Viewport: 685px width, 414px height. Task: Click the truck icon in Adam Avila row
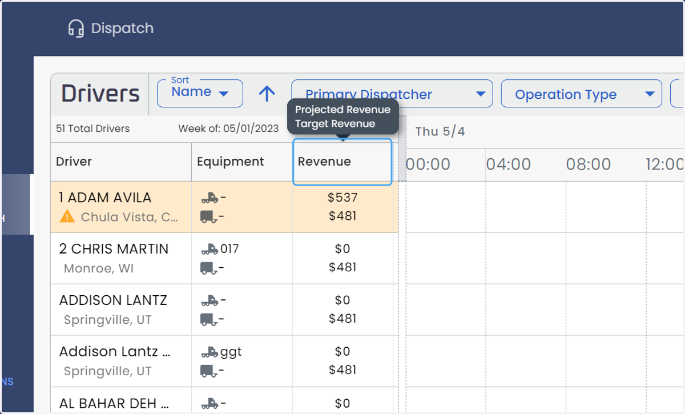[x=209, y=198]
